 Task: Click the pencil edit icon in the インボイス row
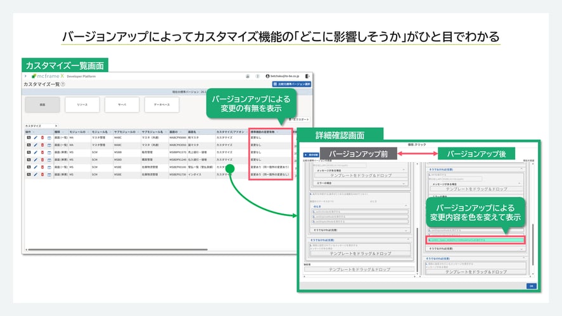click(35, 175)
